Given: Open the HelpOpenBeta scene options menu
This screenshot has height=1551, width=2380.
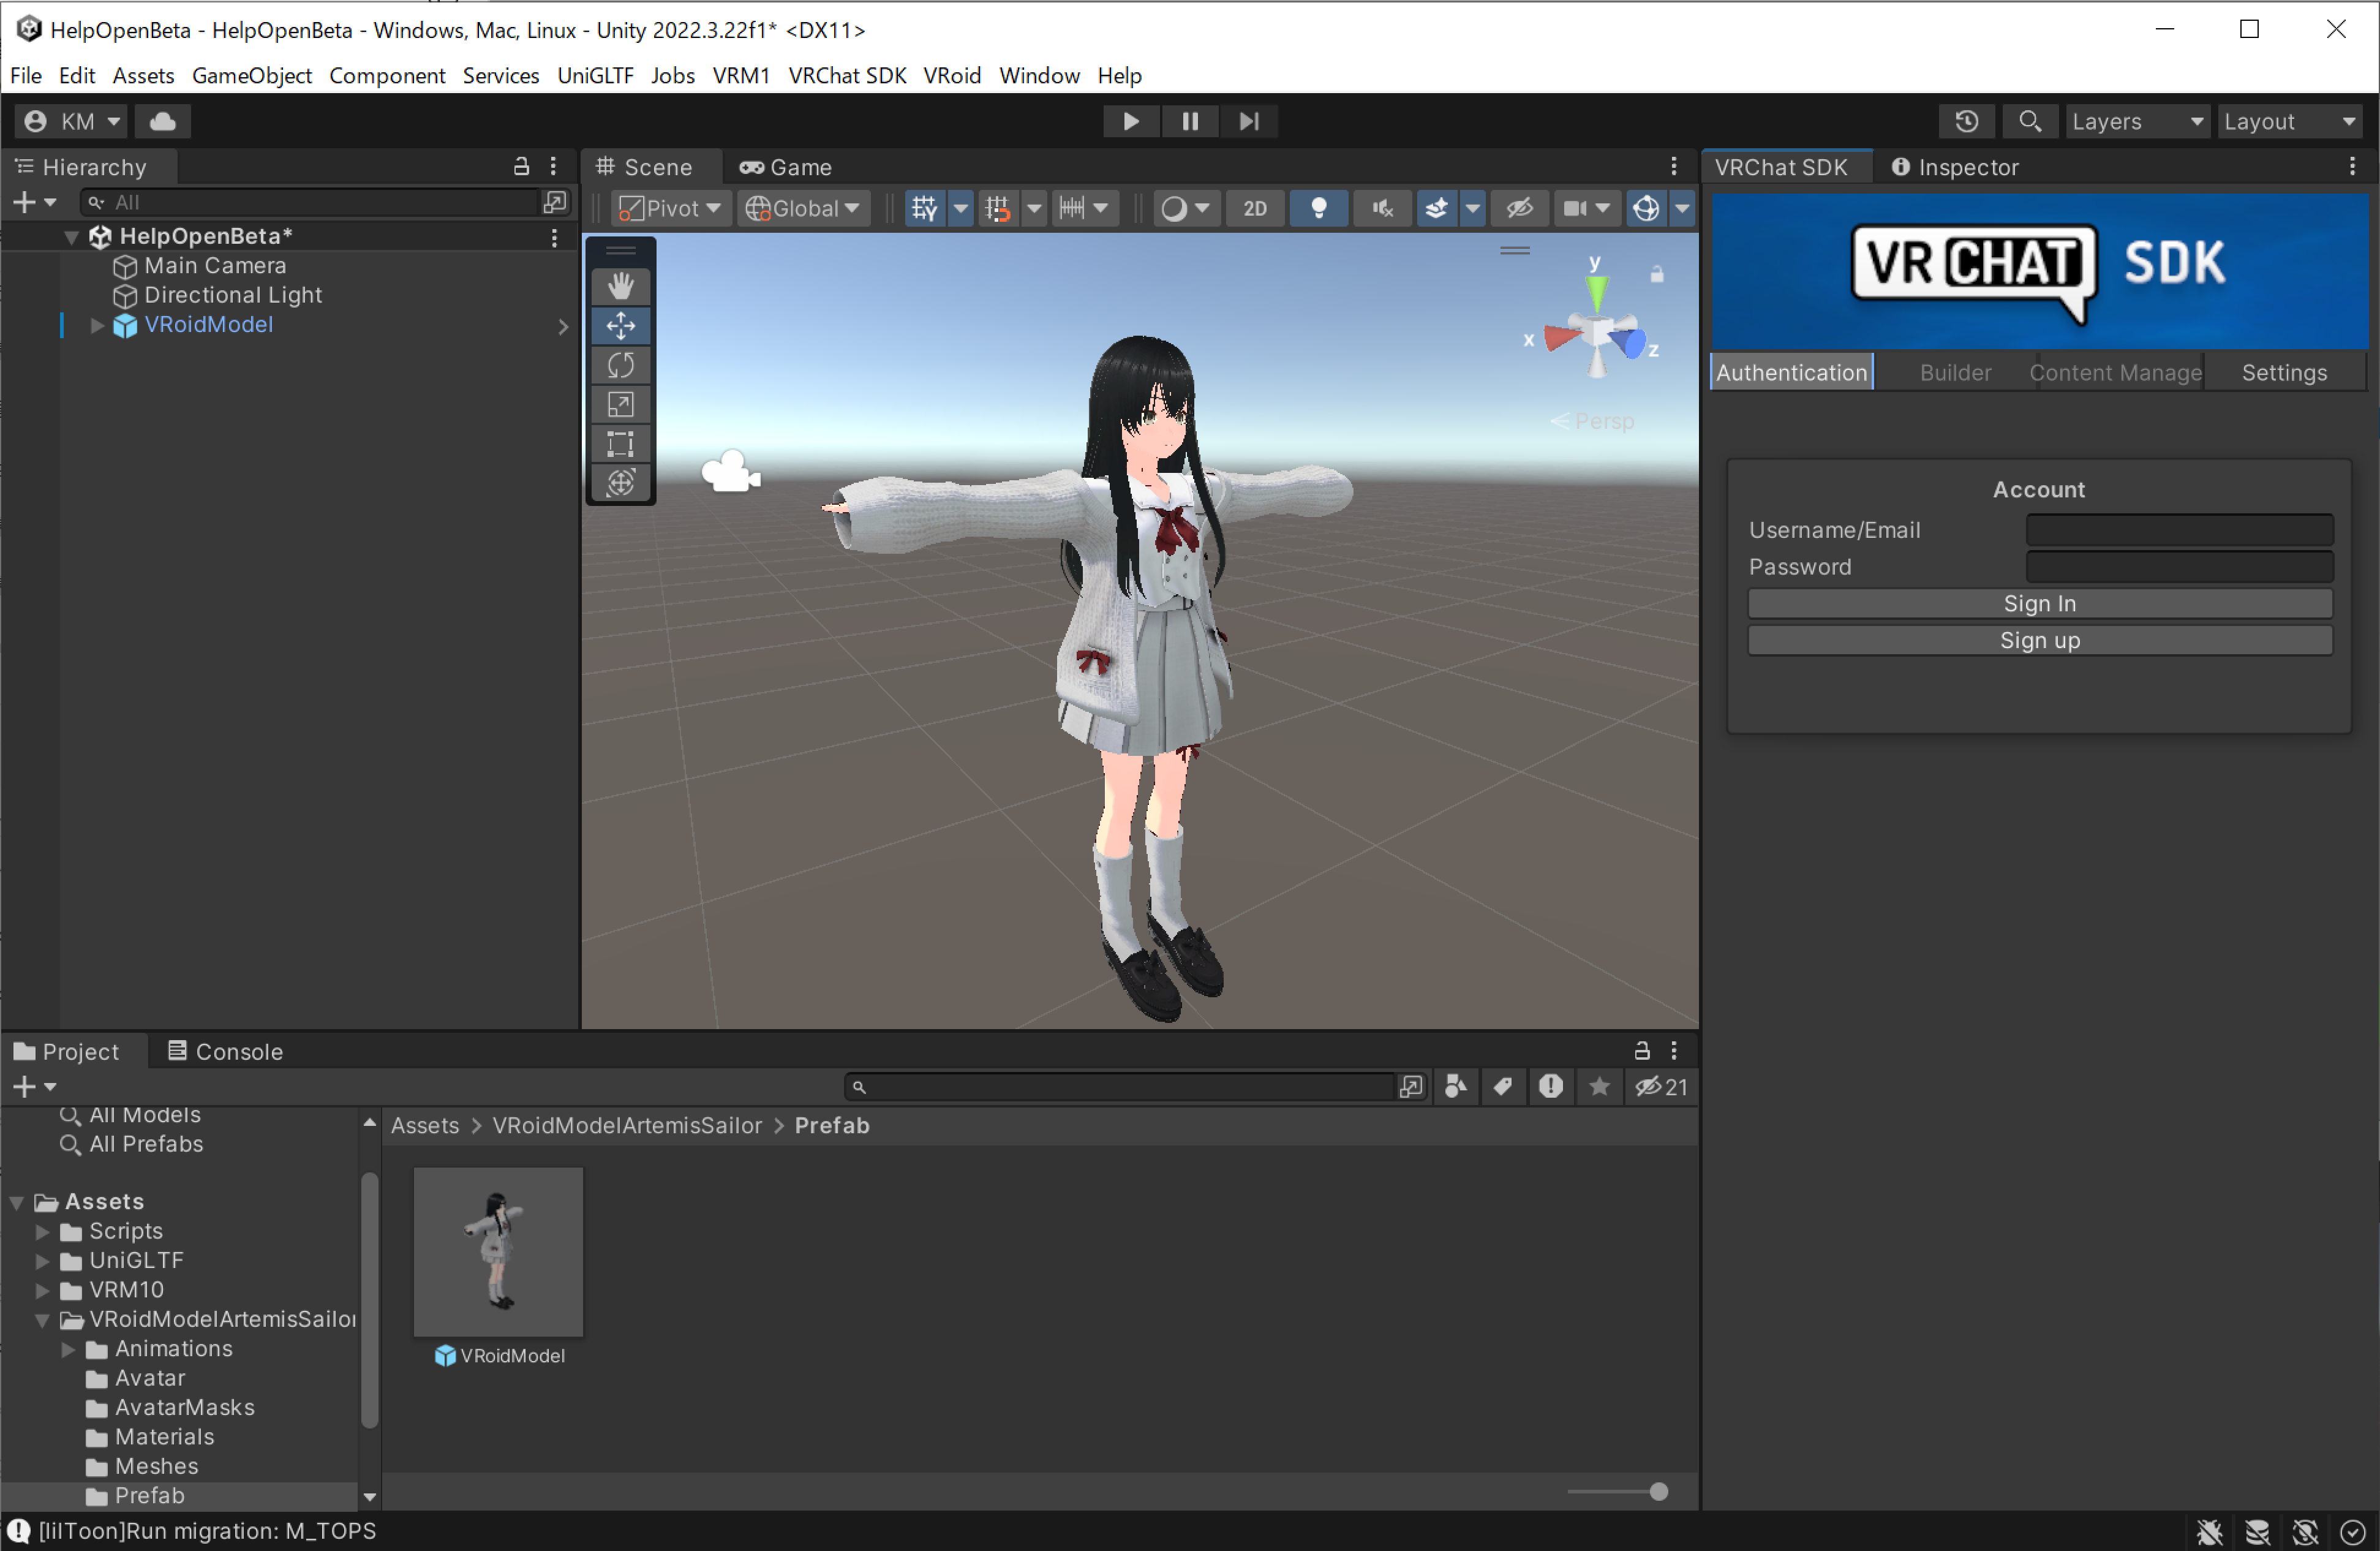Looking at the screenshot, I should tap(554, 237).
